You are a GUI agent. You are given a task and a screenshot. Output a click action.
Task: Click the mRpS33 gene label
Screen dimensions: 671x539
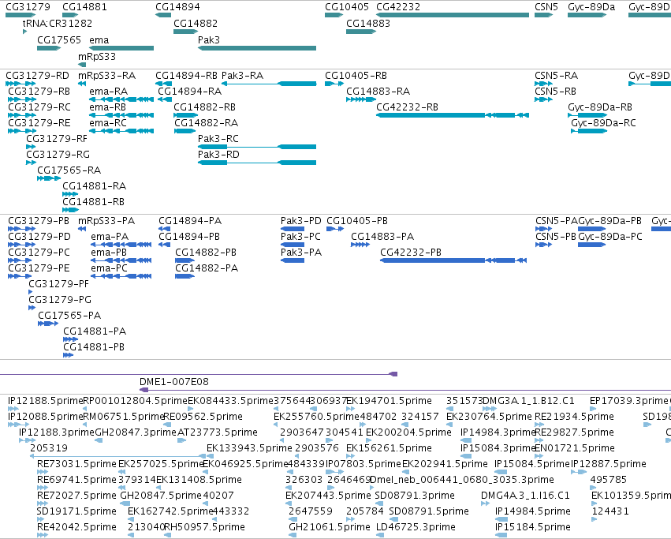(x=97, y=57)
